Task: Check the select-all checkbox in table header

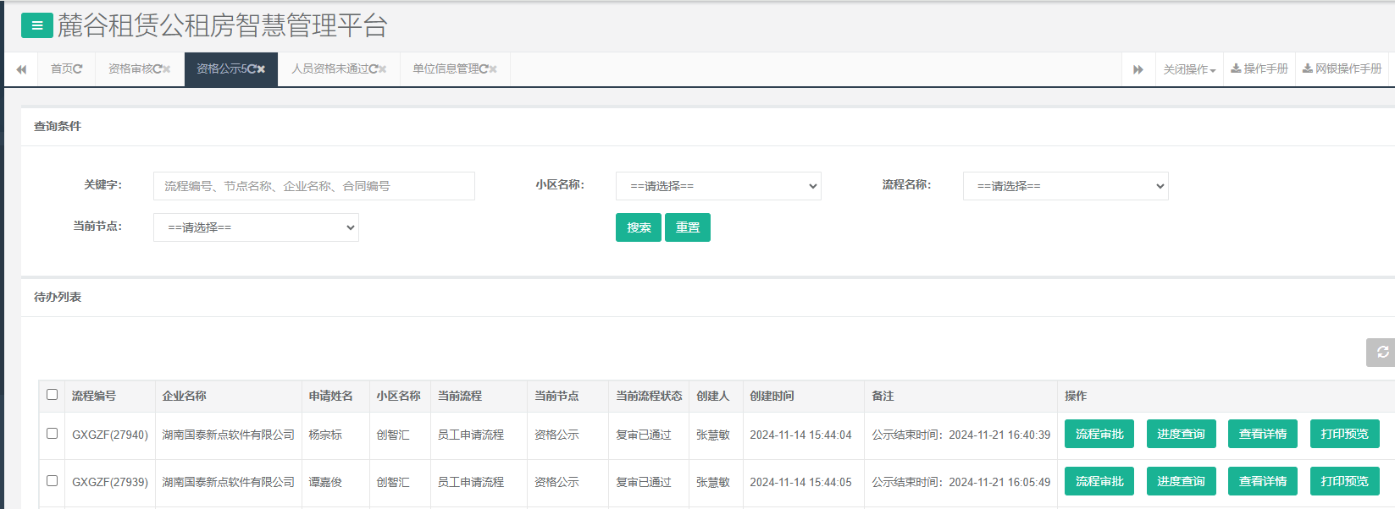Action: pyautogui.click(x=52, y=395)
